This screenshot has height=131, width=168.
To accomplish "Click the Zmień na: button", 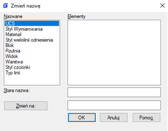I will click(26, 106).
